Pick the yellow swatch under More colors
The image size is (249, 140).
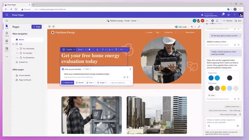[x=223, y=88]
